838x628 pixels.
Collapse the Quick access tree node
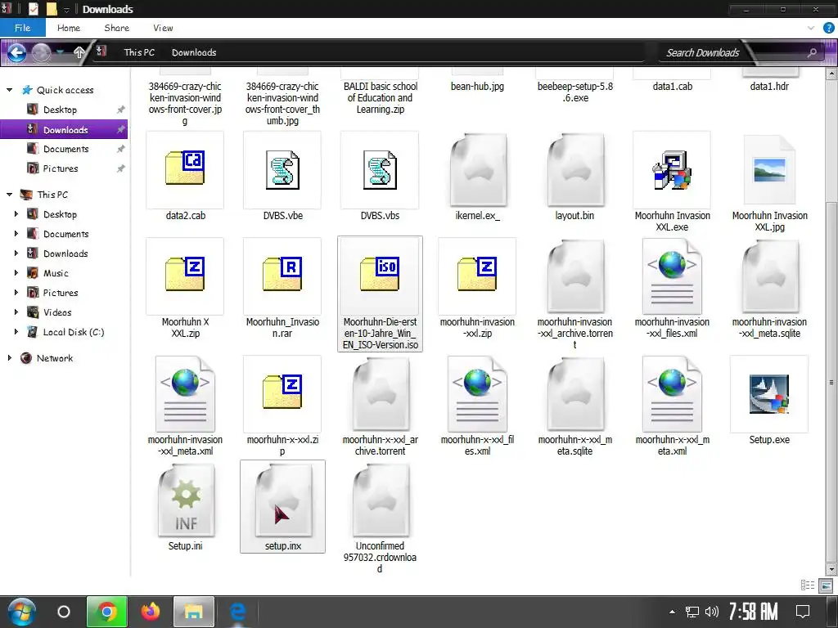(10, 90)
